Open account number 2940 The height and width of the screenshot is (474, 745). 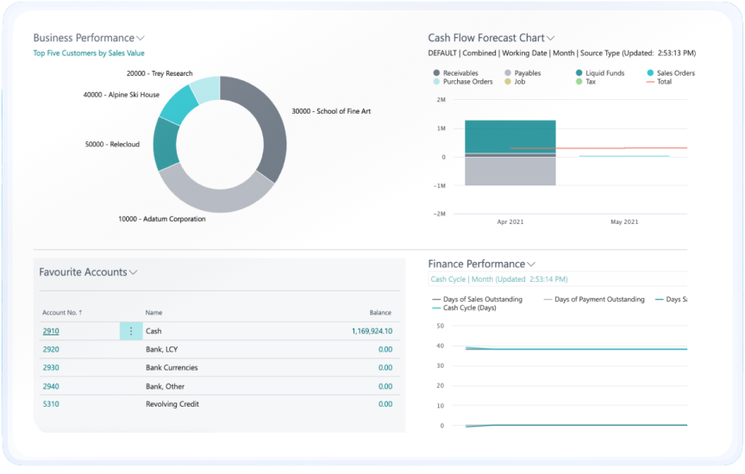[51, 387]
